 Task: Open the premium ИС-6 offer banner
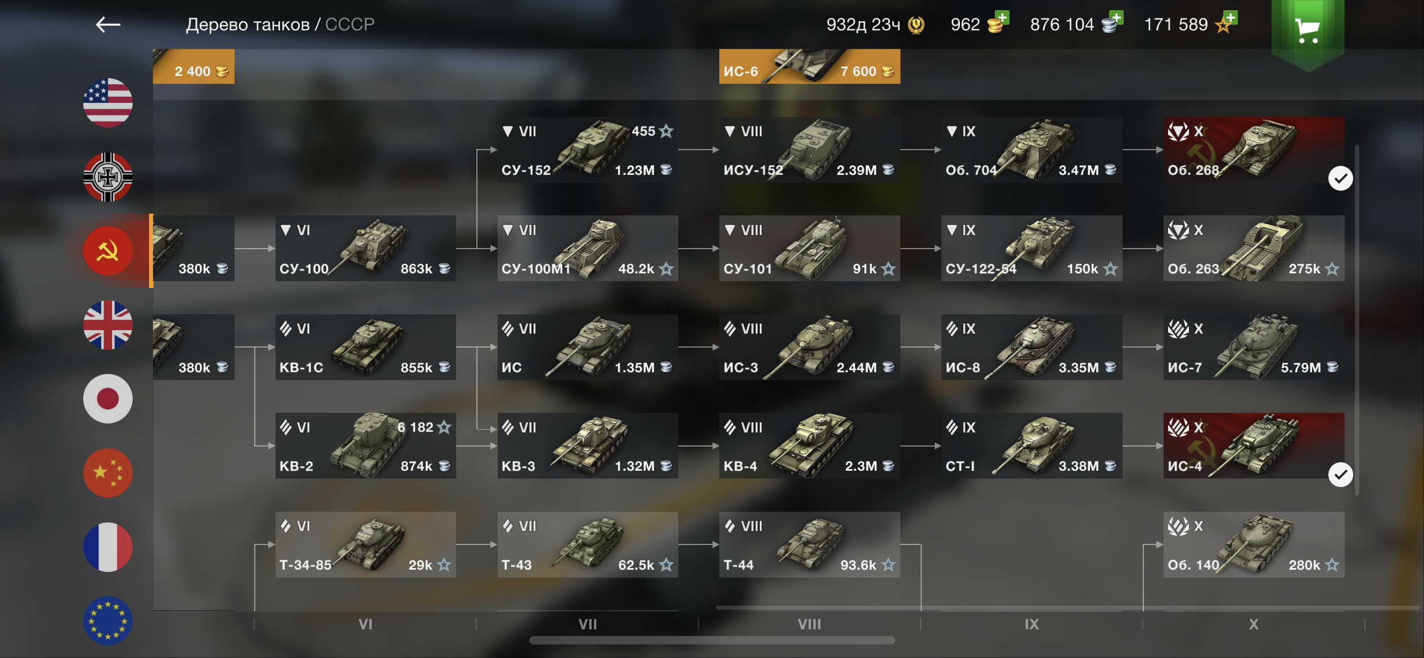click(809, 66)
